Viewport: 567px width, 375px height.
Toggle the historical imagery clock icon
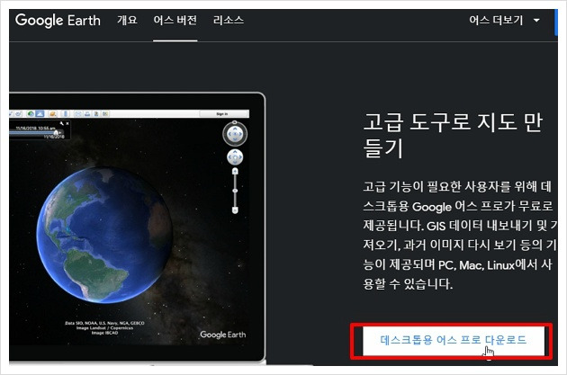pyautogui.click(x=31, y=114)
